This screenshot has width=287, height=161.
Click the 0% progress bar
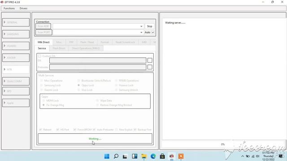(x=223, y=144)
